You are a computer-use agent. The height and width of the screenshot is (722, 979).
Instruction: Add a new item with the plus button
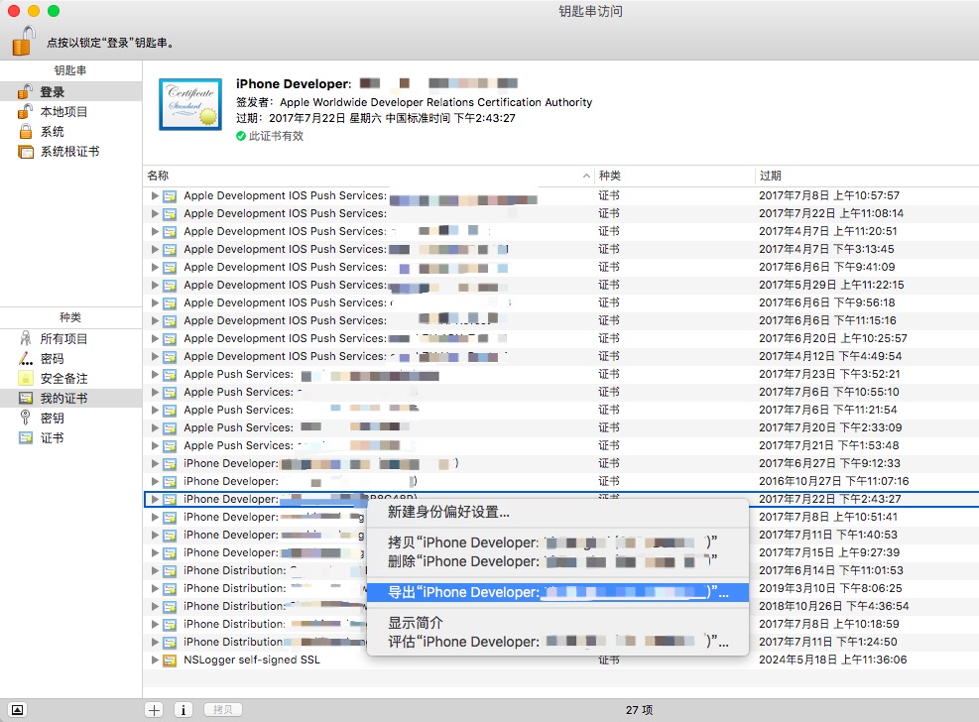click(x=154, y=710)
